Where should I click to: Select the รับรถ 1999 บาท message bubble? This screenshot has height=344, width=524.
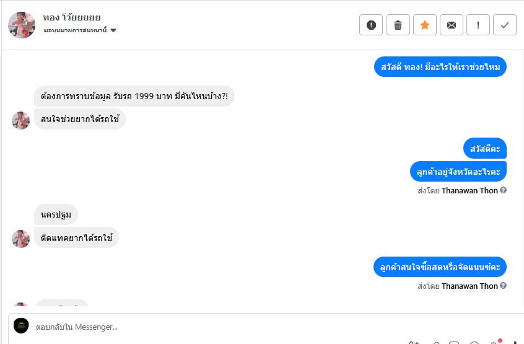(134, 96)
